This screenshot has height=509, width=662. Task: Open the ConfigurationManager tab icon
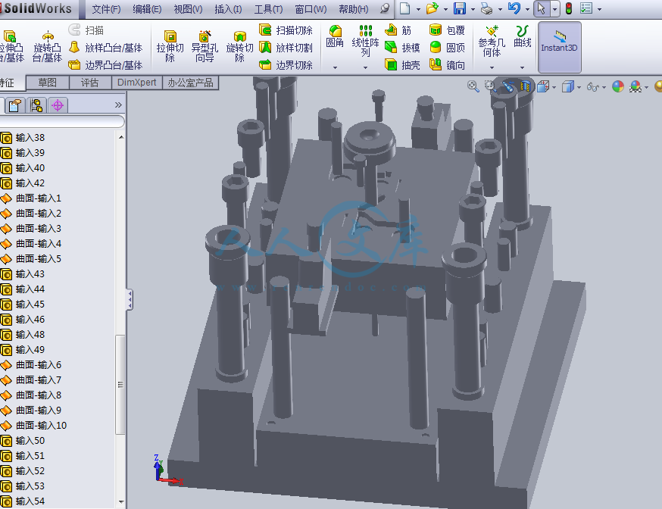pyautogui.click(x=36, y=105)
